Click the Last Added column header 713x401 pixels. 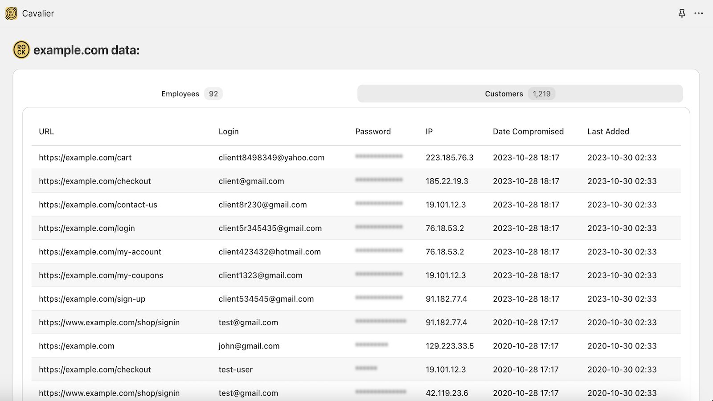click(608, 131)
